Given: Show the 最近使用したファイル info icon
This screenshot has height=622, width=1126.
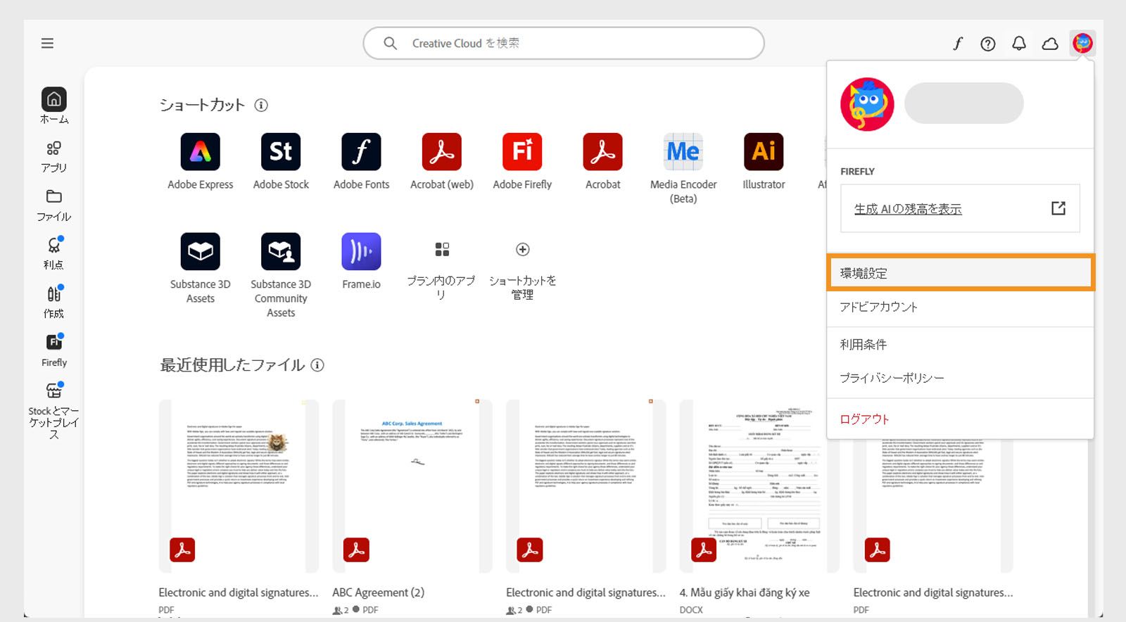Looking at the screenshot, I should [x=317, y=365].
